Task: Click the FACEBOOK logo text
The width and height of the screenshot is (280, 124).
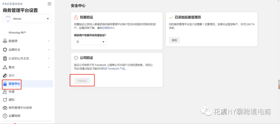Action: pyautogui.click(x=13, y=4)
